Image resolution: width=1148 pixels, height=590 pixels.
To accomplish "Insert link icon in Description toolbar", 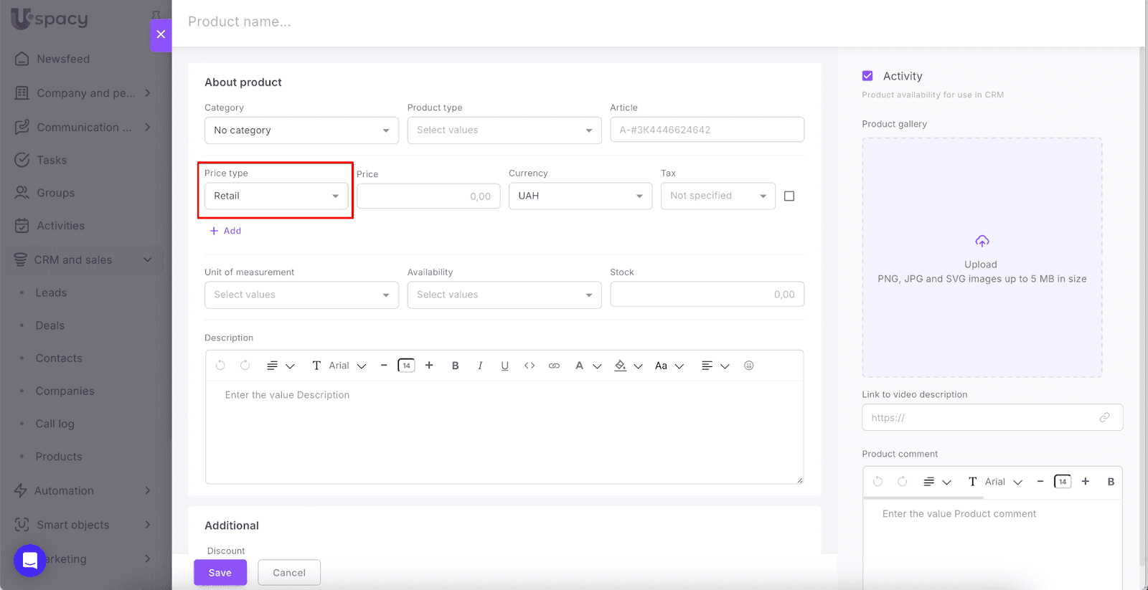I will [554, 366].
